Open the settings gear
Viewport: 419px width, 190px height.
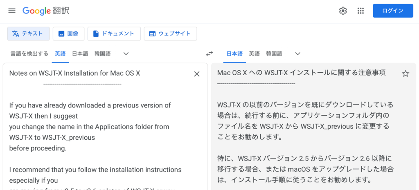[343, 11]
